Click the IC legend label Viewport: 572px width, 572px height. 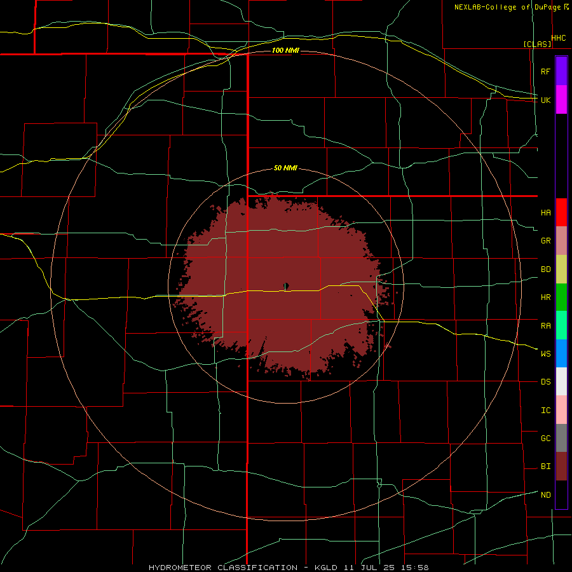(545, 411)
